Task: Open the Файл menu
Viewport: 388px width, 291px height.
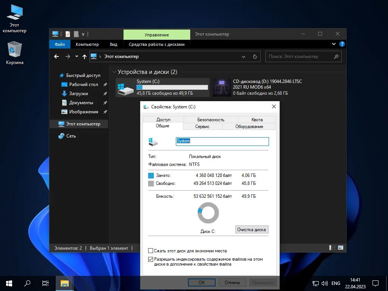Action: tap(59, 44)
